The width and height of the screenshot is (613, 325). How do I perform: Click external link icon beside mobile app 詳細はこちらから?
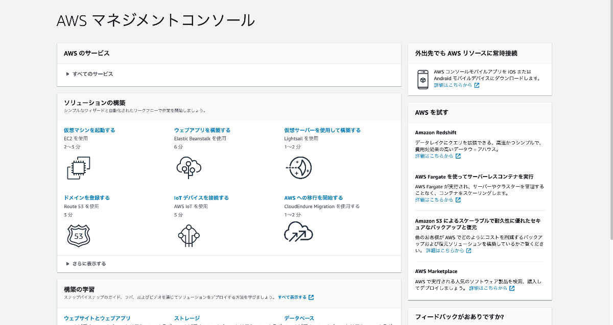[477, 85]
